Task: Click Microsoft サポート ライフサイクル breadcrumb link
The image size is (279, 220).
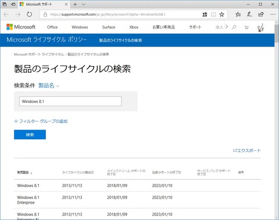Action: pyautogui.click(x=39, y=55)
